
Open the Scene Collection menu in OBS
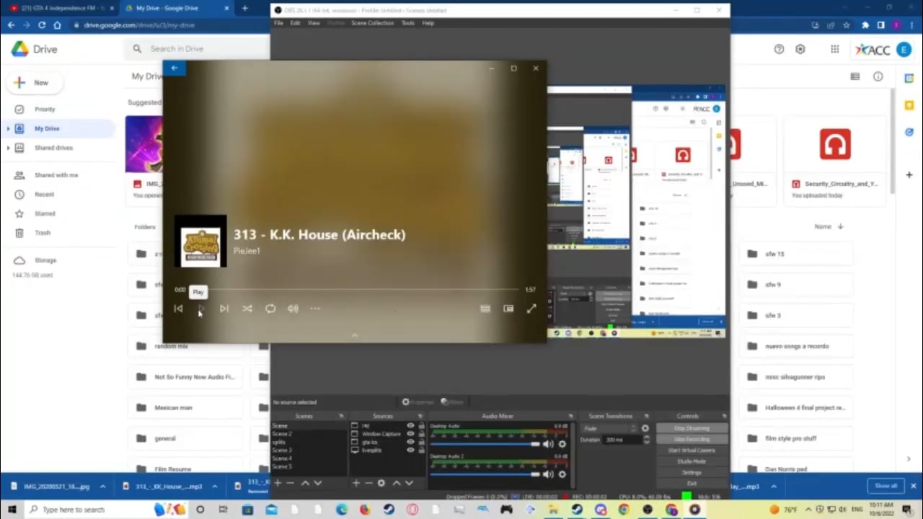pyautogui.click(x=372, y=23)
